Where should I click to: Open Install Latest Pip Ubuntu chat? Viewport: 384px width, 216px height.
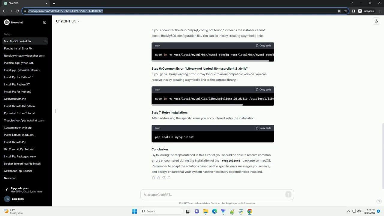[x=26, y=135]
